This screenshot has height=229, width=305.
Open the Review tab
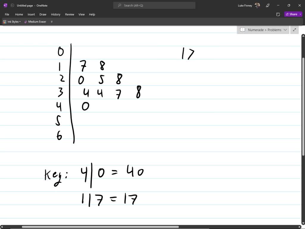click(70, 14)
